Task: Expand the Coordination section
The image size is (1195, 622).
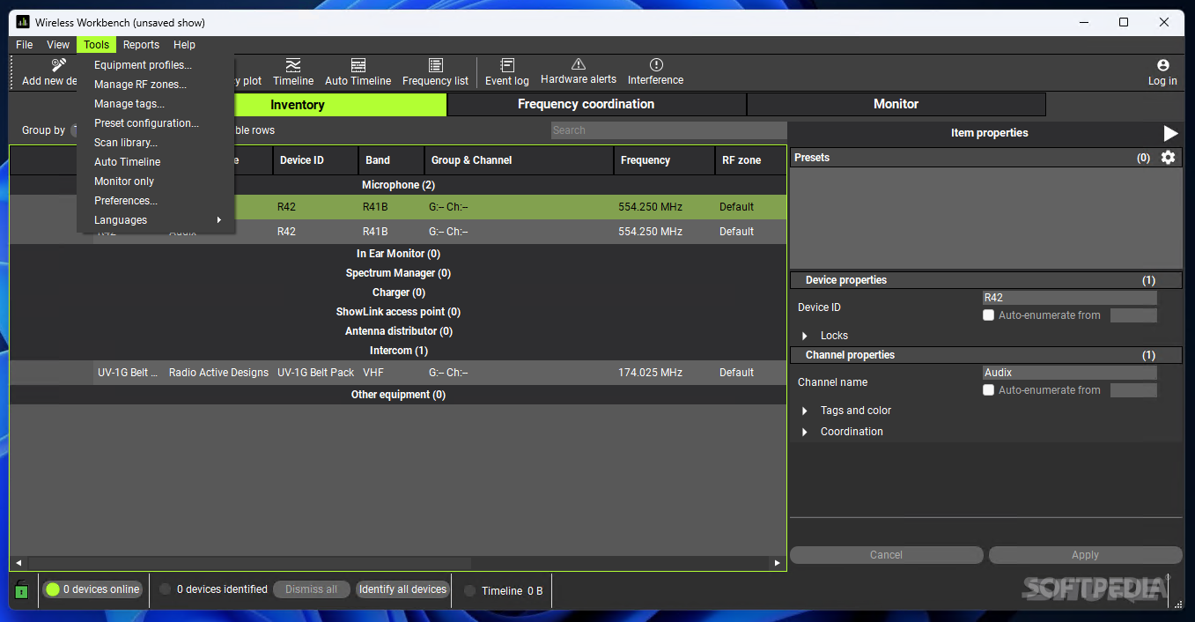Action: coord(805,432)
